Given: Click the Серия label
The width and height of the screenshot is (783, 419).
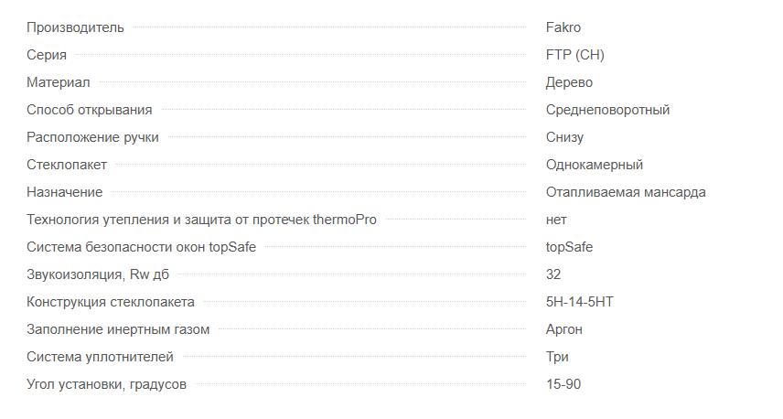Looking at the screenshot, I should point(47,55).
